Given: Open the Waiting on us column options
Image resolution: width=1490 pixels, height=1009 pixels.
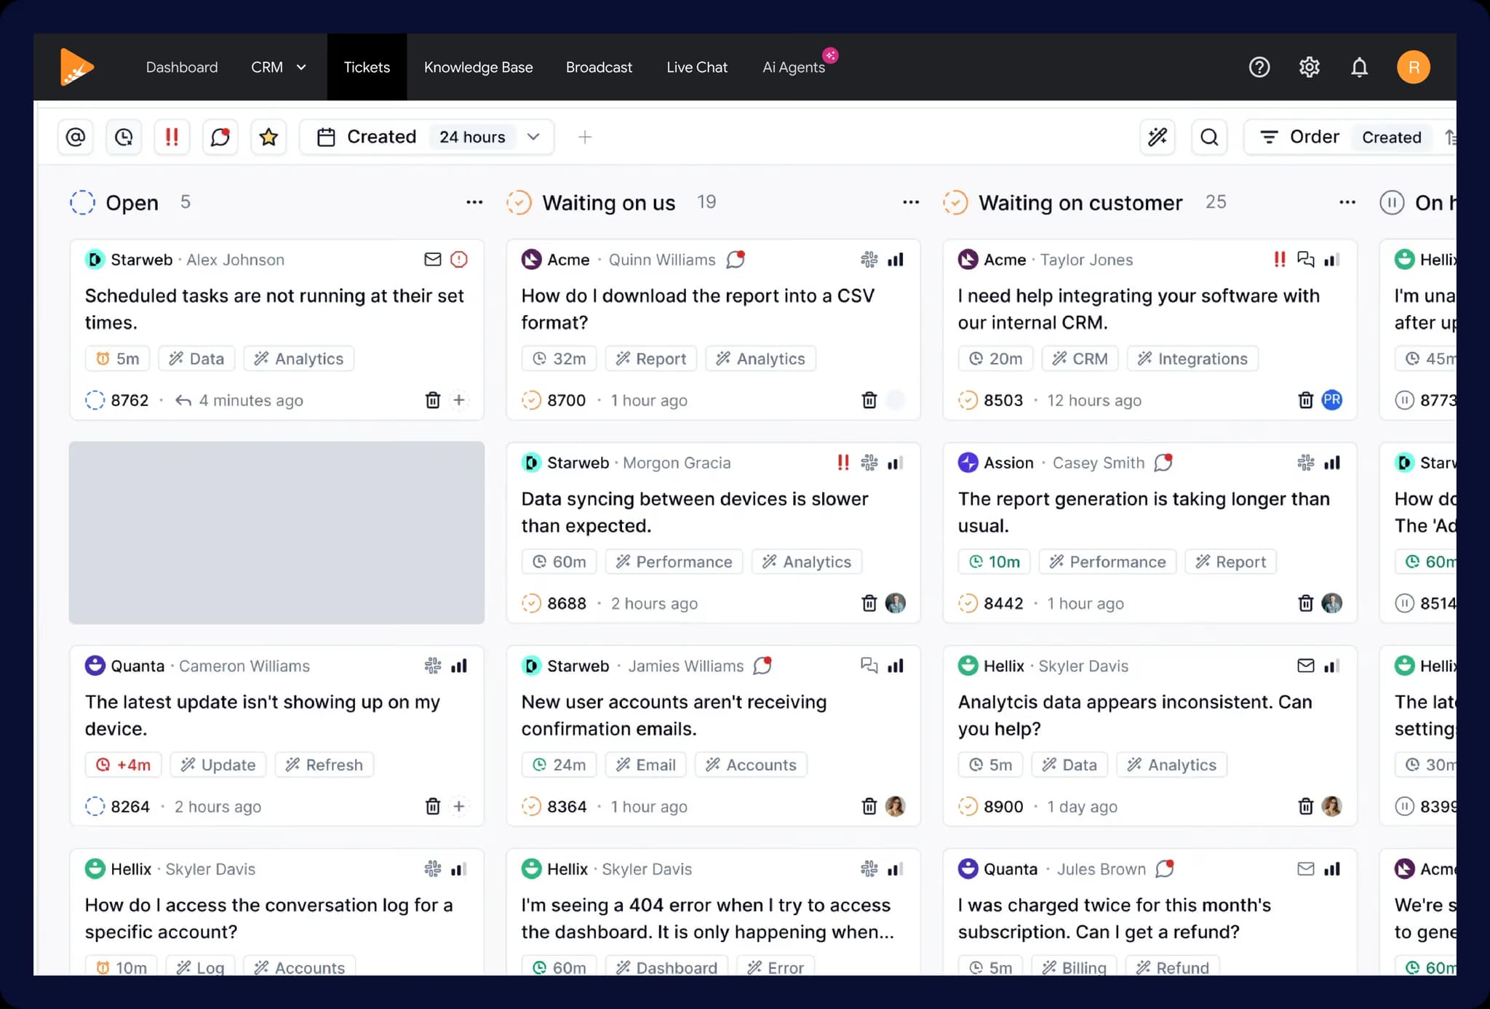Looking at the screenshot, I should (x=911, y=202).
